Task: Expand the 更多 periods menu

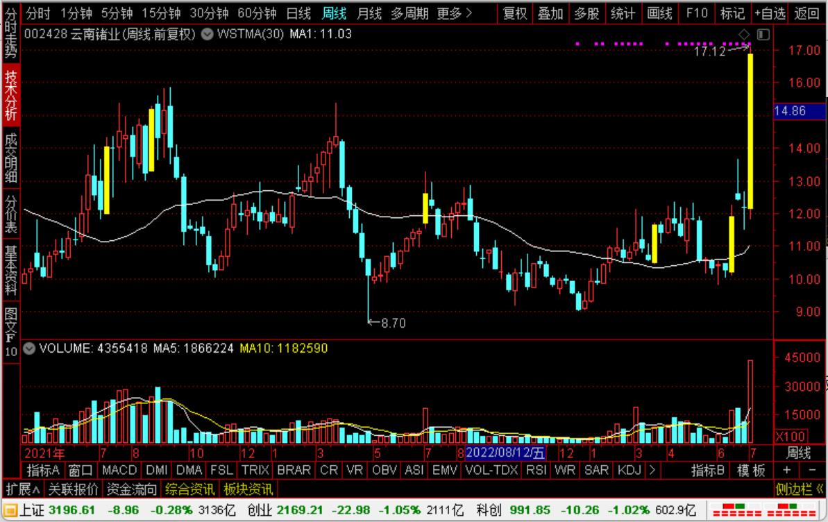Action: pos(454,13)
